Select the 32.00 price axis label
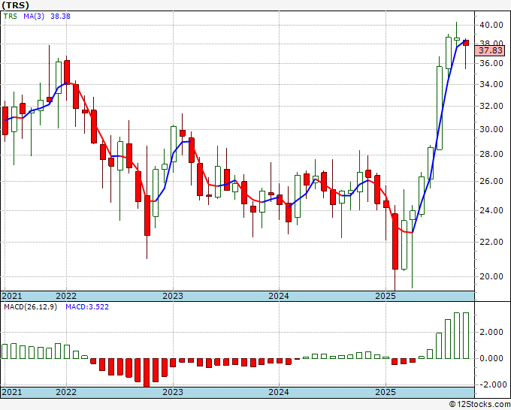Screen dimensions: 511x410 point(491,106)
